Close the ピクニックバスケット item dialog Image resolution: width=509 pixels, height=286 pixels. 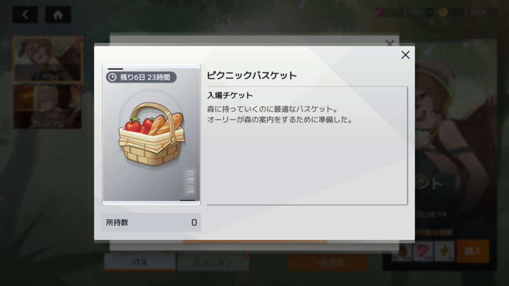coord(405,55)
